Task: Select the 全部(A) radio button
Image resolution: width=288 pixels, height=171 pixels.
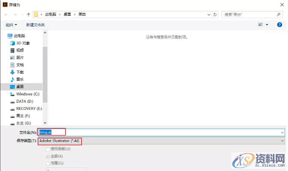Action: point(48,157)
